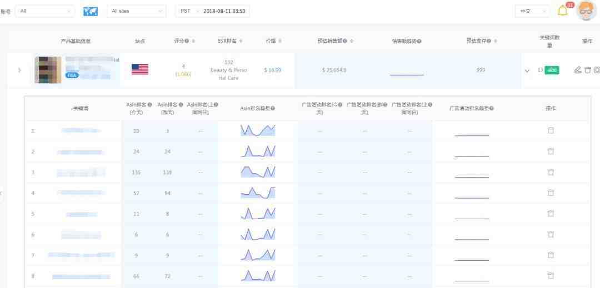This screenshot has height=288, width=600.
Task: Open the notification bell
Action: coord(563,11)
